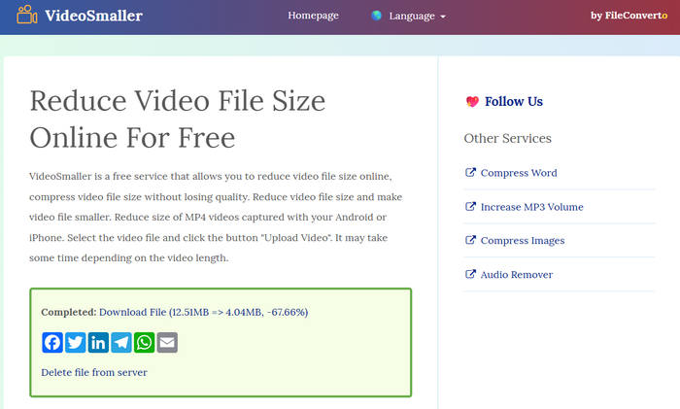Click the heart icon next to Follow Us
The height and width of the screenshot is (409, 680).
coord(472,101)
